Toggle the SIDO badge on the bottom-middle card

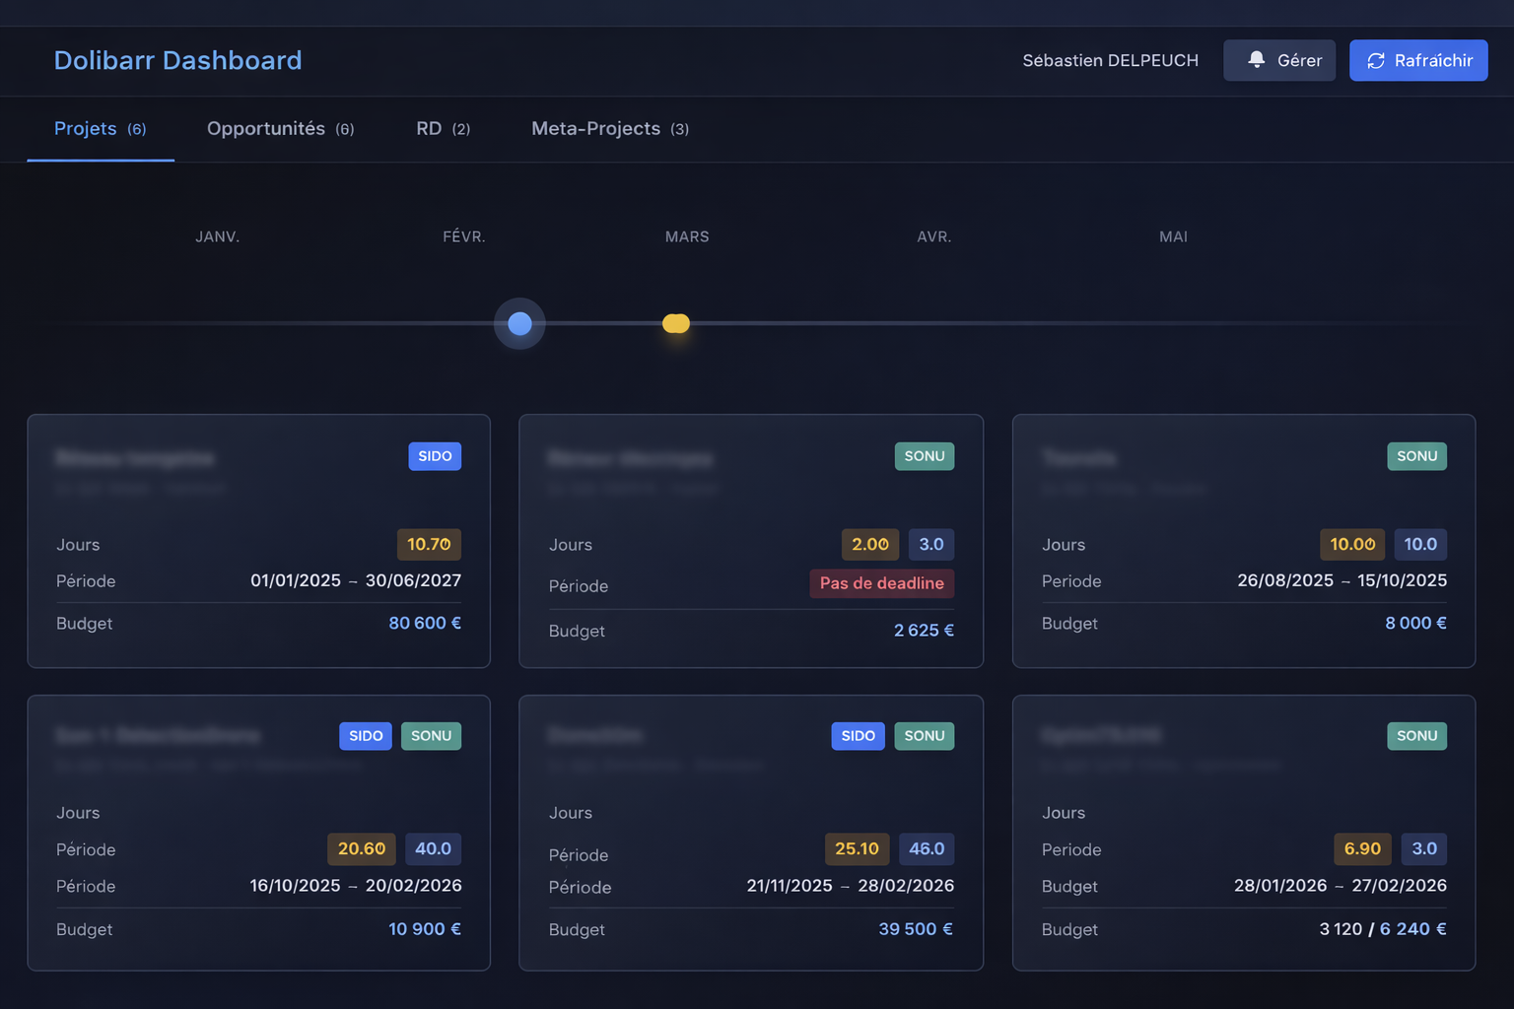pyautogui.click(x=858, y=736)
